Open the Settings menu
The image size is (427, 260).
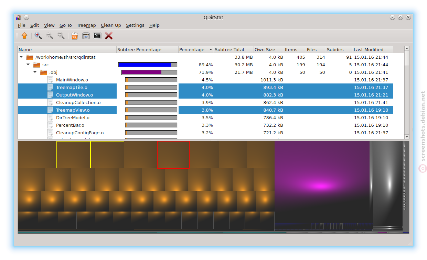coord(135,25)
